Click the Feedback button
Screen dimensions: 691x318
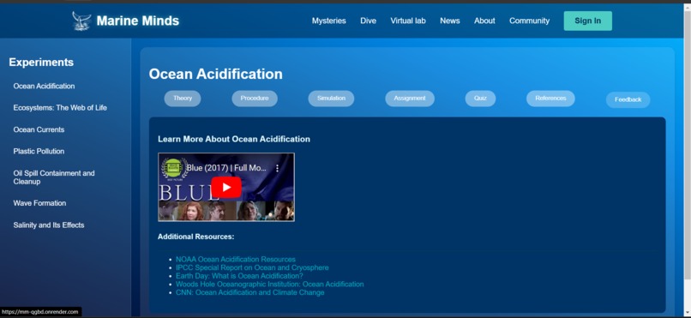(628, 99)
